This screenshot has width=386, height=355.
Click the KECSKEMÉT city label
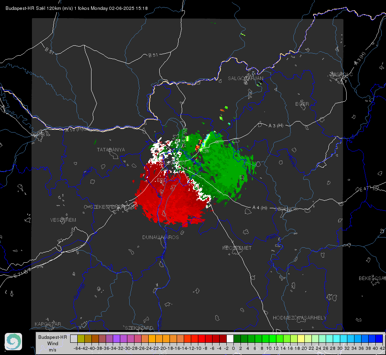(237, 248)
